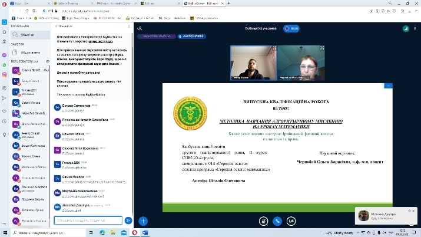Fullscreen the right webcam with the woman
The width and height of the screenshot is (421, 237).
322,48
